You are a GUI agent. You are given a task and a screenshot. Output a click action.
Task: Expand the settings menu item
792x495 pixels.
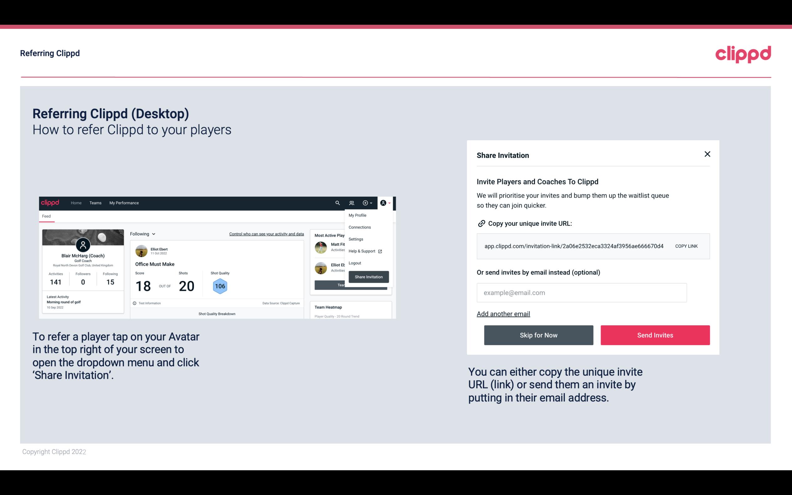[x=355, y=239]
